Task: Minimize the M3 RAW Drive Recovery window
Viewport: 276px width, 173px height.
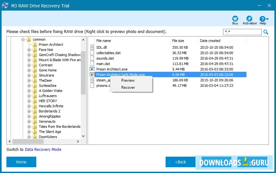Action: tap(259, 5)
